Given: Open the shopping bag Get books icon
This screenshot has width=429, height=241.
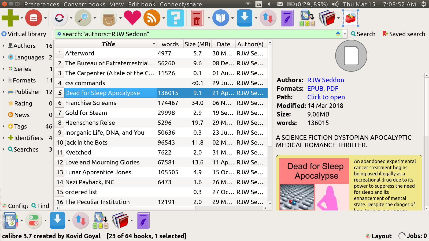Looking at the screenshot, I should pos(109,18).
